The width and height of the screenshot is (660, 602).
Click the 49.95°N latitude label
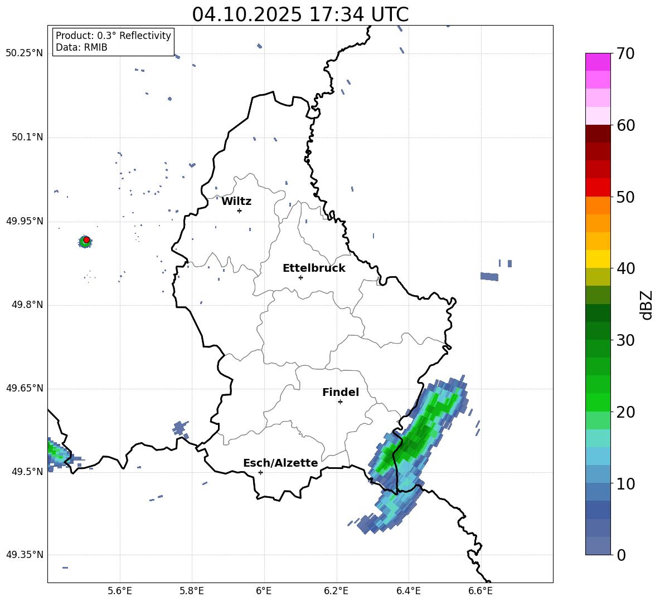click(x=25, y=221)
